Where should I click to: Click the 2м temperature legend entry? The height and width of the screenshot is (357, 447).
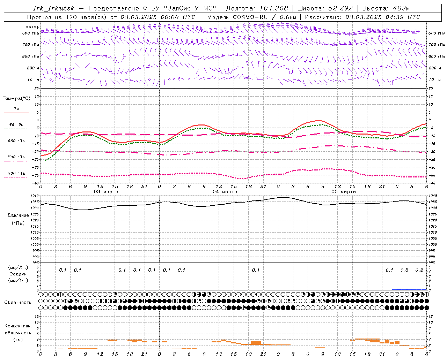16,109
